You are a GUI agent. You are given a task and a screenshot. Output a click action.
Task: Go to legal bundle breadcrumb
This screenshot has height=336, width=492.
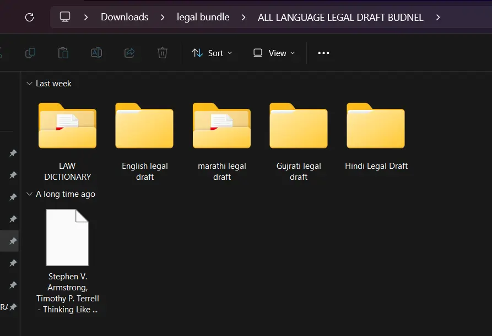203,17
